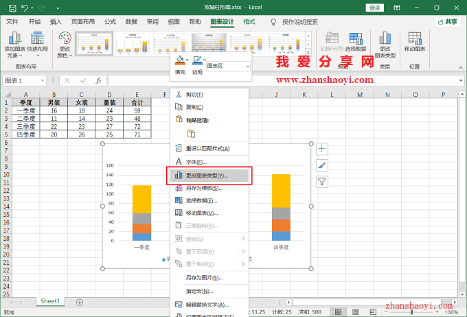This screenshot has width=467, height=317.
Task: Expand the Name Box dropdown
Action: 43,80
